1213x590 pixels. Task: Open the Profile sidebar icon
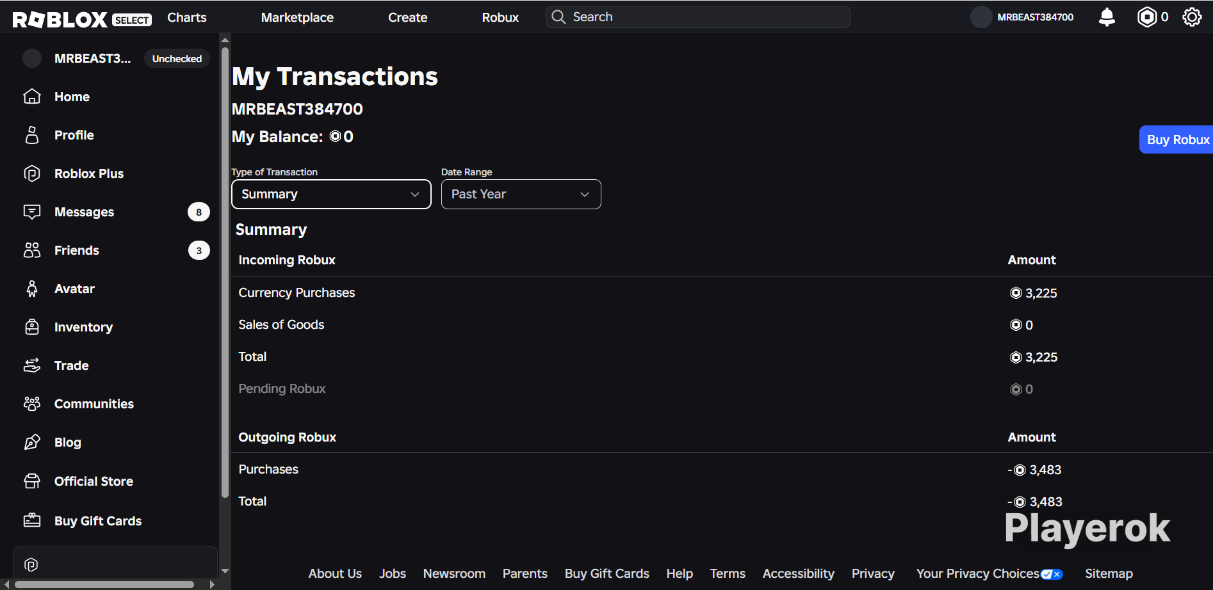coord(32,135)
